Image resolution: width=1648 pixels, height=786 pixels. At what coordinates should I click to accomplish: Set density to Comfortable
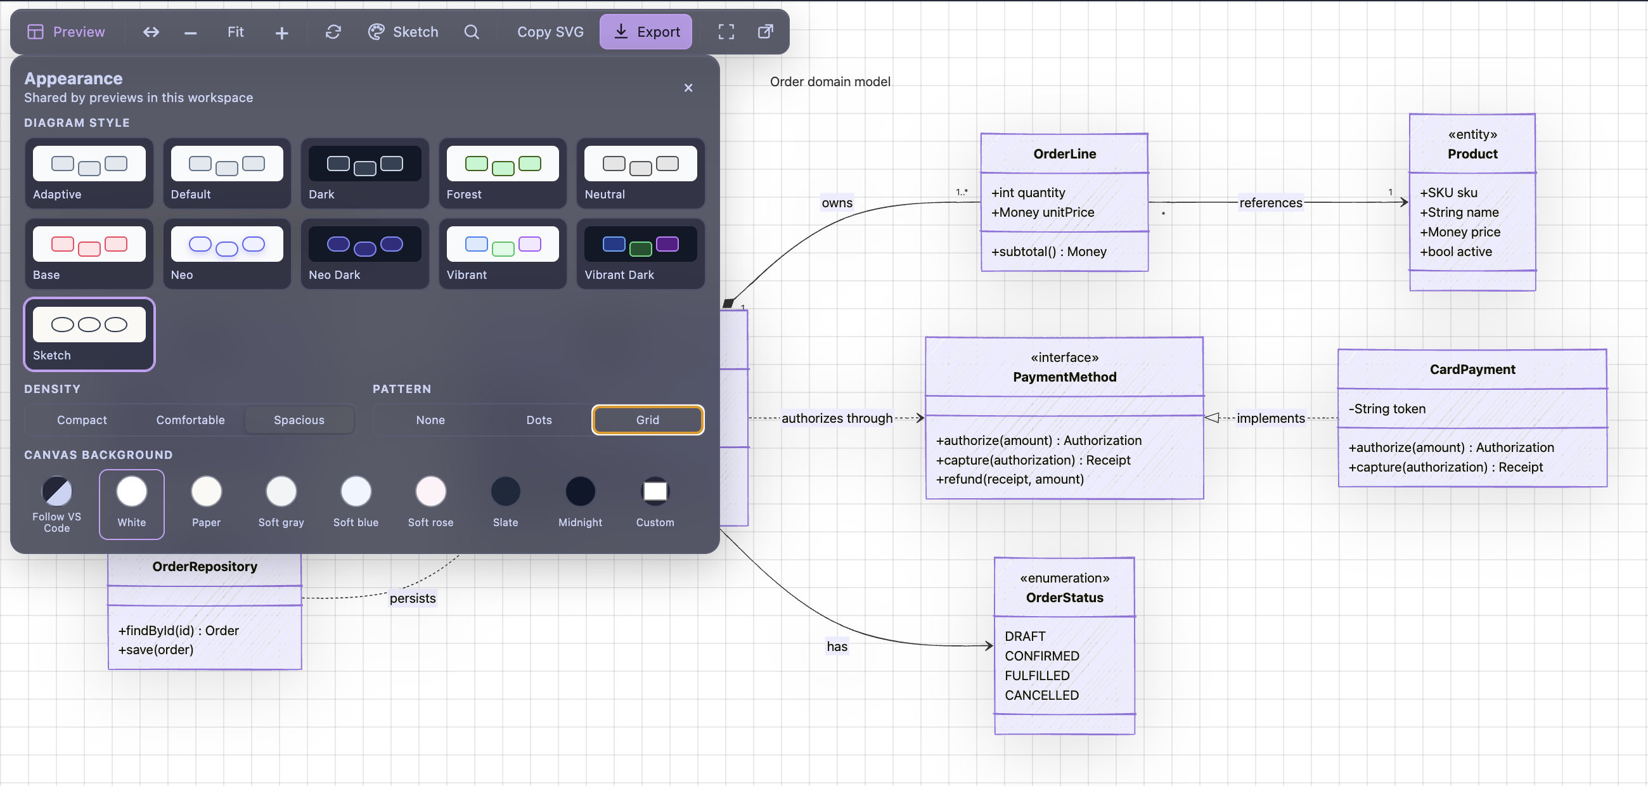191,420
